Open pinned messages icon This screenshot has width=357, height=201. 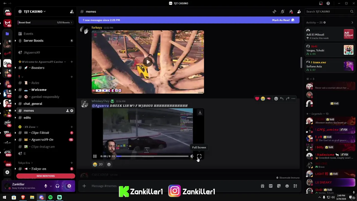[291, 11]
